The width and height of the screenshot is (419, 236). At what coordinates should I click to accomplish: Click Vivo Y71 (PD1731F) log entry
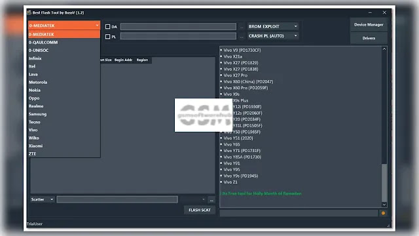point(242,151)
